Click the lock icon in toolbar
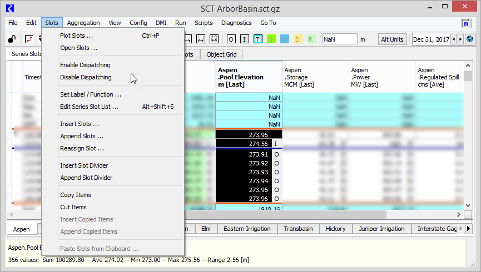The image size is (481, 272). point(11,39)
